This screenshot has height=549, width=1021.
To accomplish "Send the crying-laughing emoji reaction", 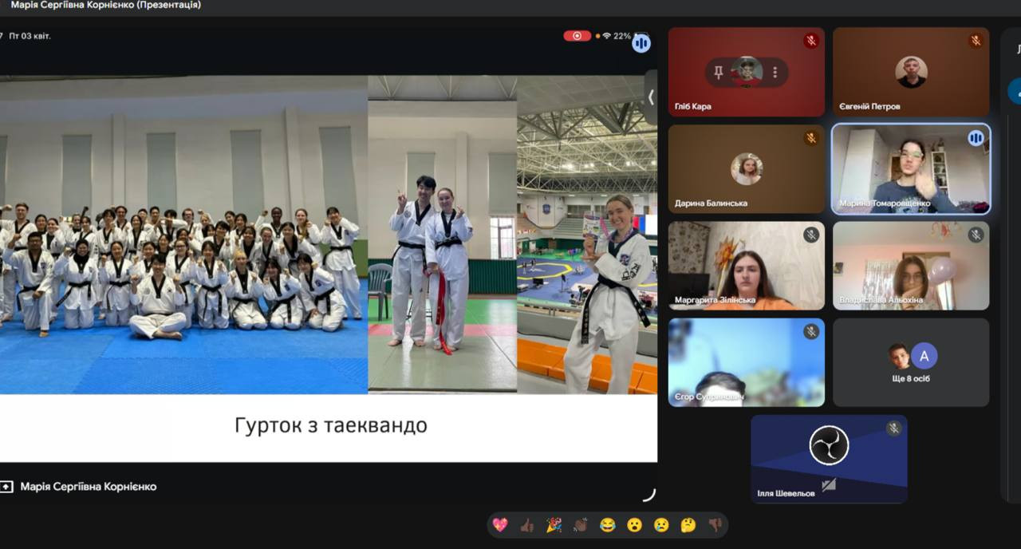I will tap(608, 525).
